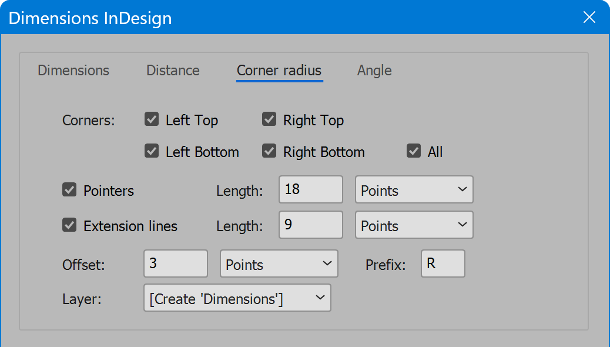
Task: Disable the Pointers checkbox
Action: 69,189
